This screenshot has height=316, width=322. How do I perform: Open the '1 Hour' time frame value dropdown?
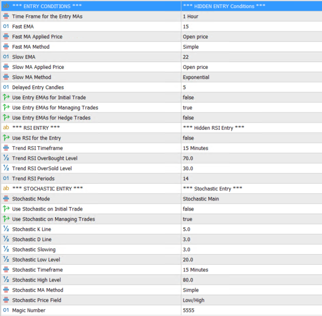pyautogui.click(x=252, y=16)
